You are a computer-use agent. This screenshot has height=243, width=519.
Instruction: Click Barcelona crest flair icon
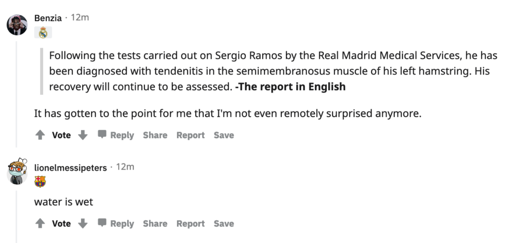click(x=40, y=181)
